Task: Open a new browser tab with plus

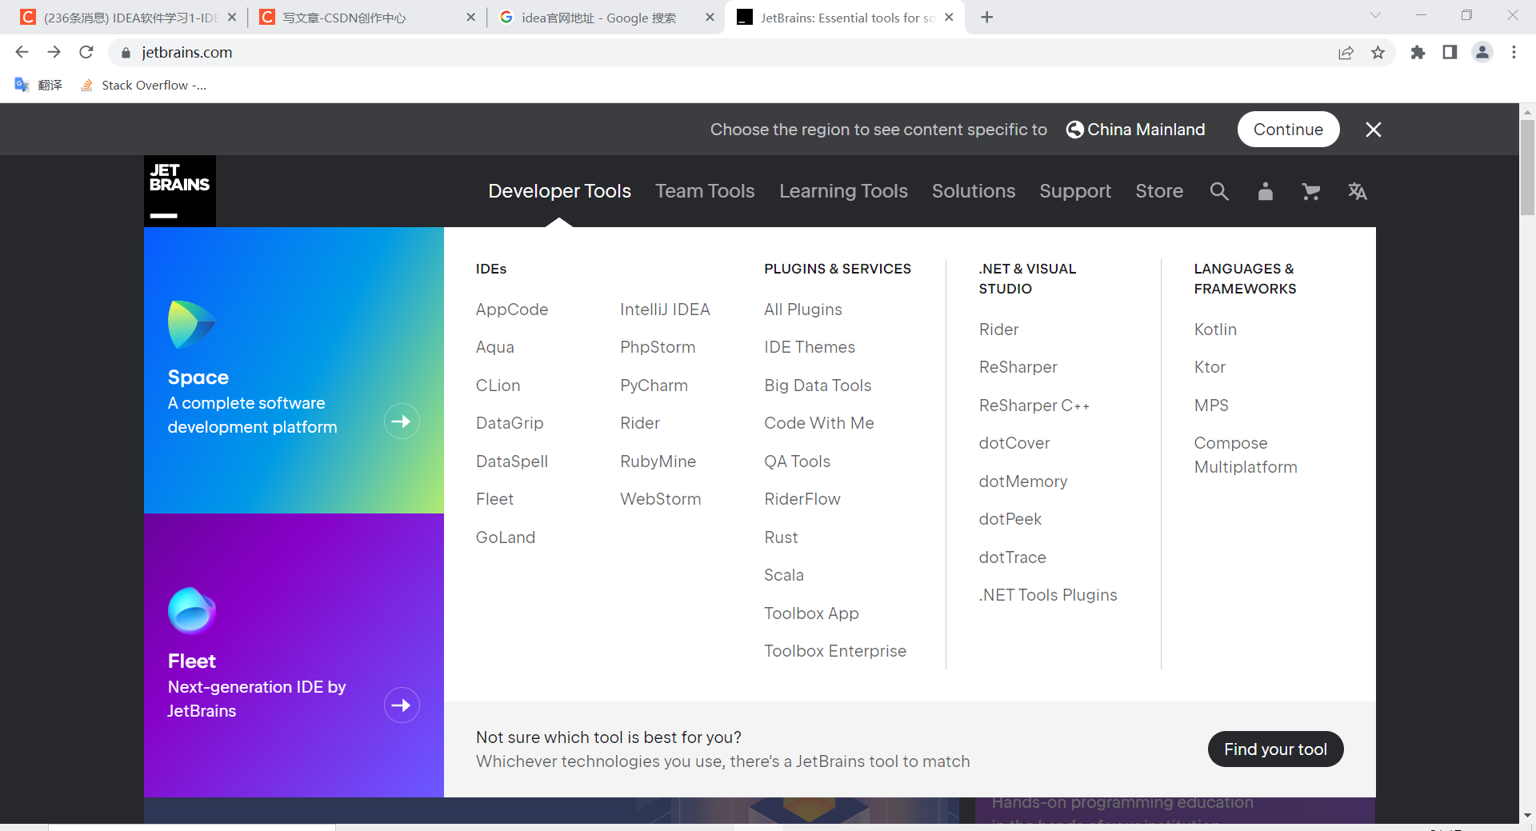Action: 987,18
